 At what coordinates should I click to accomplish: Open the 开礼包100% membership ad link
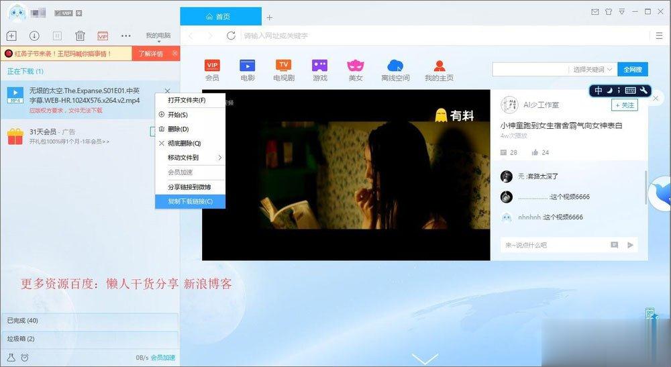(x=69, y=141)
